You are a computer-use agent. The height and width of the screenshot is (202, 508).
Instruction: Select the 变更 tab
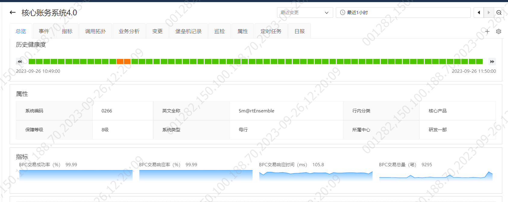157,31
